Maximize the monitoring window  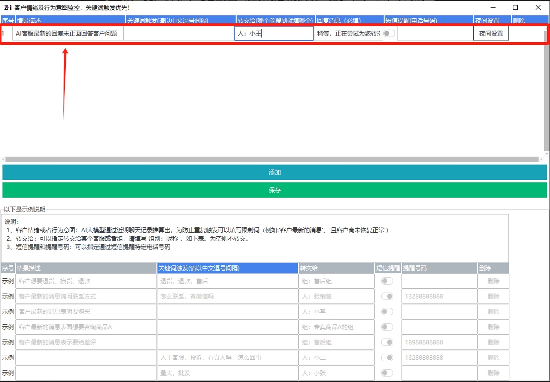click(x=515, y=7)
